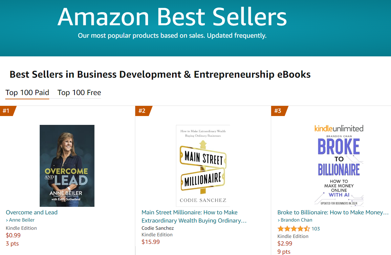Click the Overcome and Lead book cover
The image size is (391, 255).
click(67, 166)
